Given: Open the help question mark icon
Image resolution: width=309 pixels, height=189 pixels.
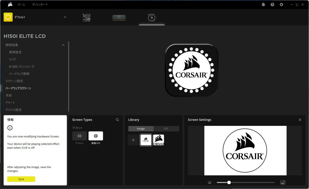Looking at the screenshot, I should [272, 5].
